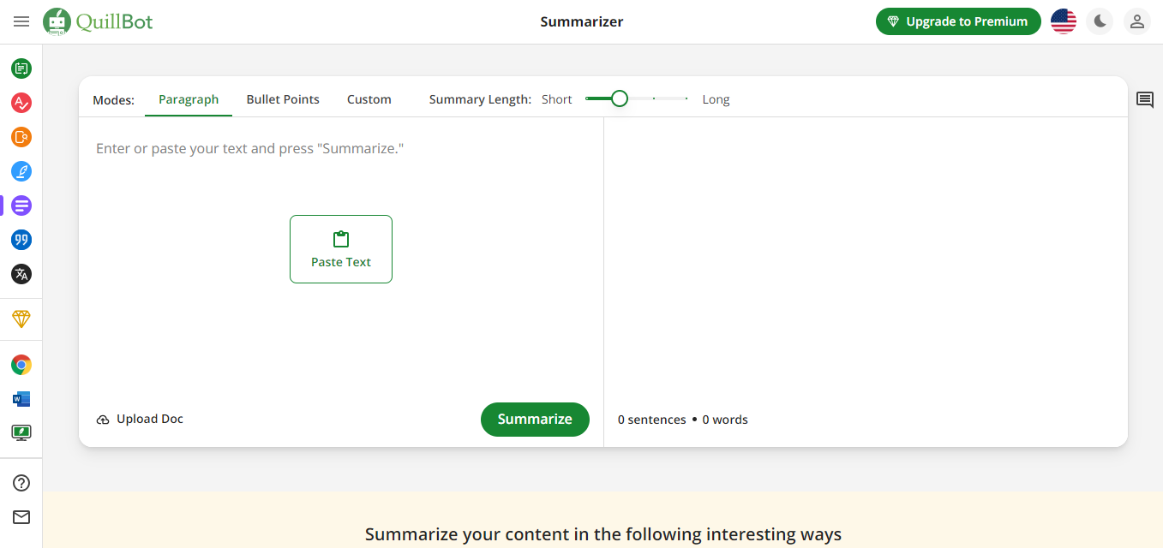The height and width of the screenshot is (548, 1163).
Task: Open the Paraphraser tool in sidebar
Action: (x=21, y=68)
